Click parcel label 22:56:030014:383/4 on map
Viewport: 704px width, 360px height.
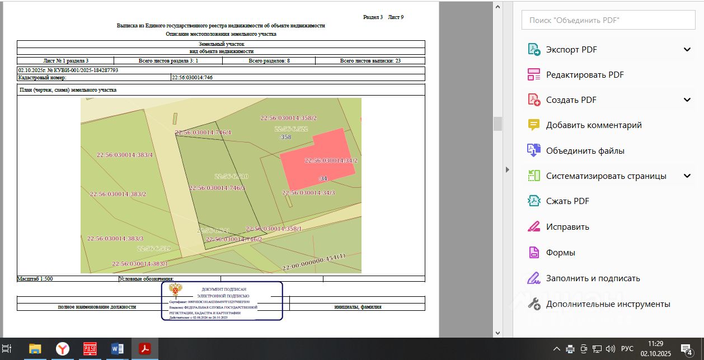coord(125,155)
